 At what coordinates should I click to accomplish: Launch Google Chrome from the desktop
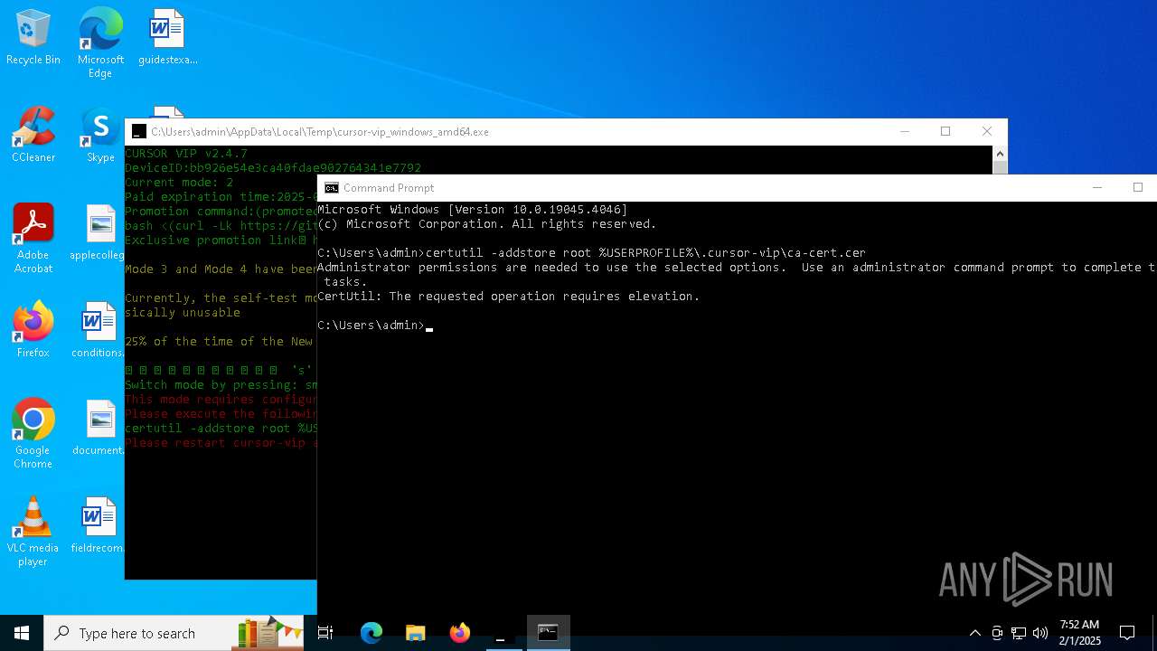pyautogui.click(x=33, y=434)
